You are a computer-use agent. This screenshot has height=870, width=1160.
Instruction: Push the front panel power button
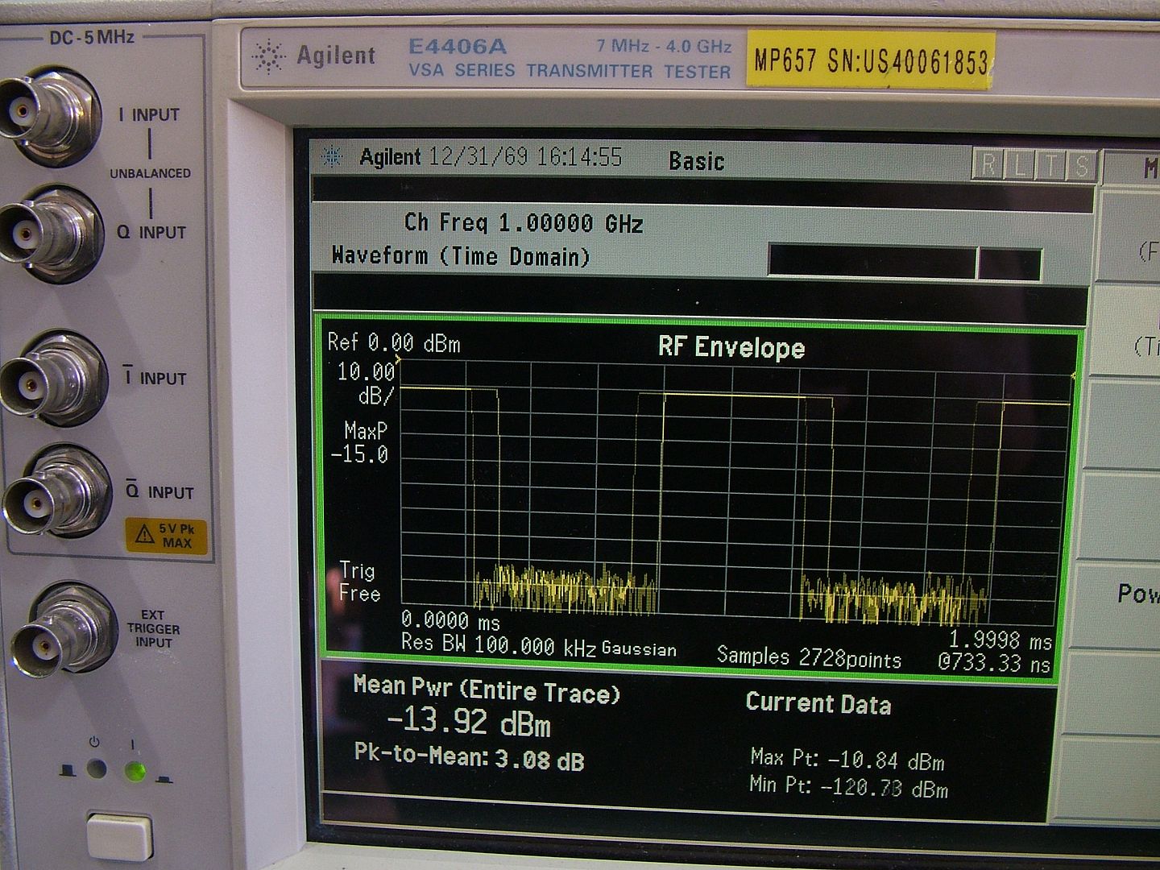(x=119, y=835)
